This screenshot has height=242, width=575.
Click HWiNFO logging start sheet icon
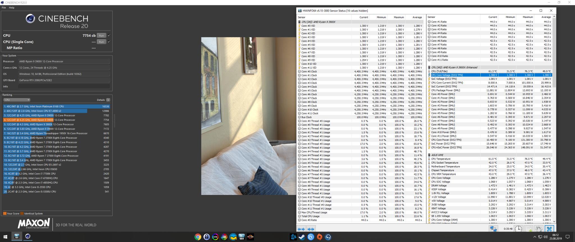[529, 229]
